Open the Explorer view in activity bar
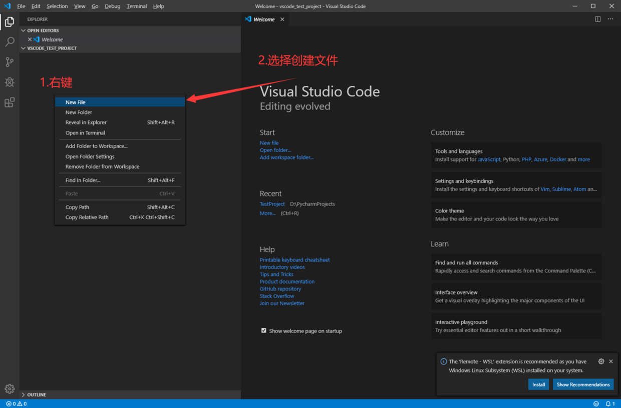 pyautogui.click(x=10, y=21)
